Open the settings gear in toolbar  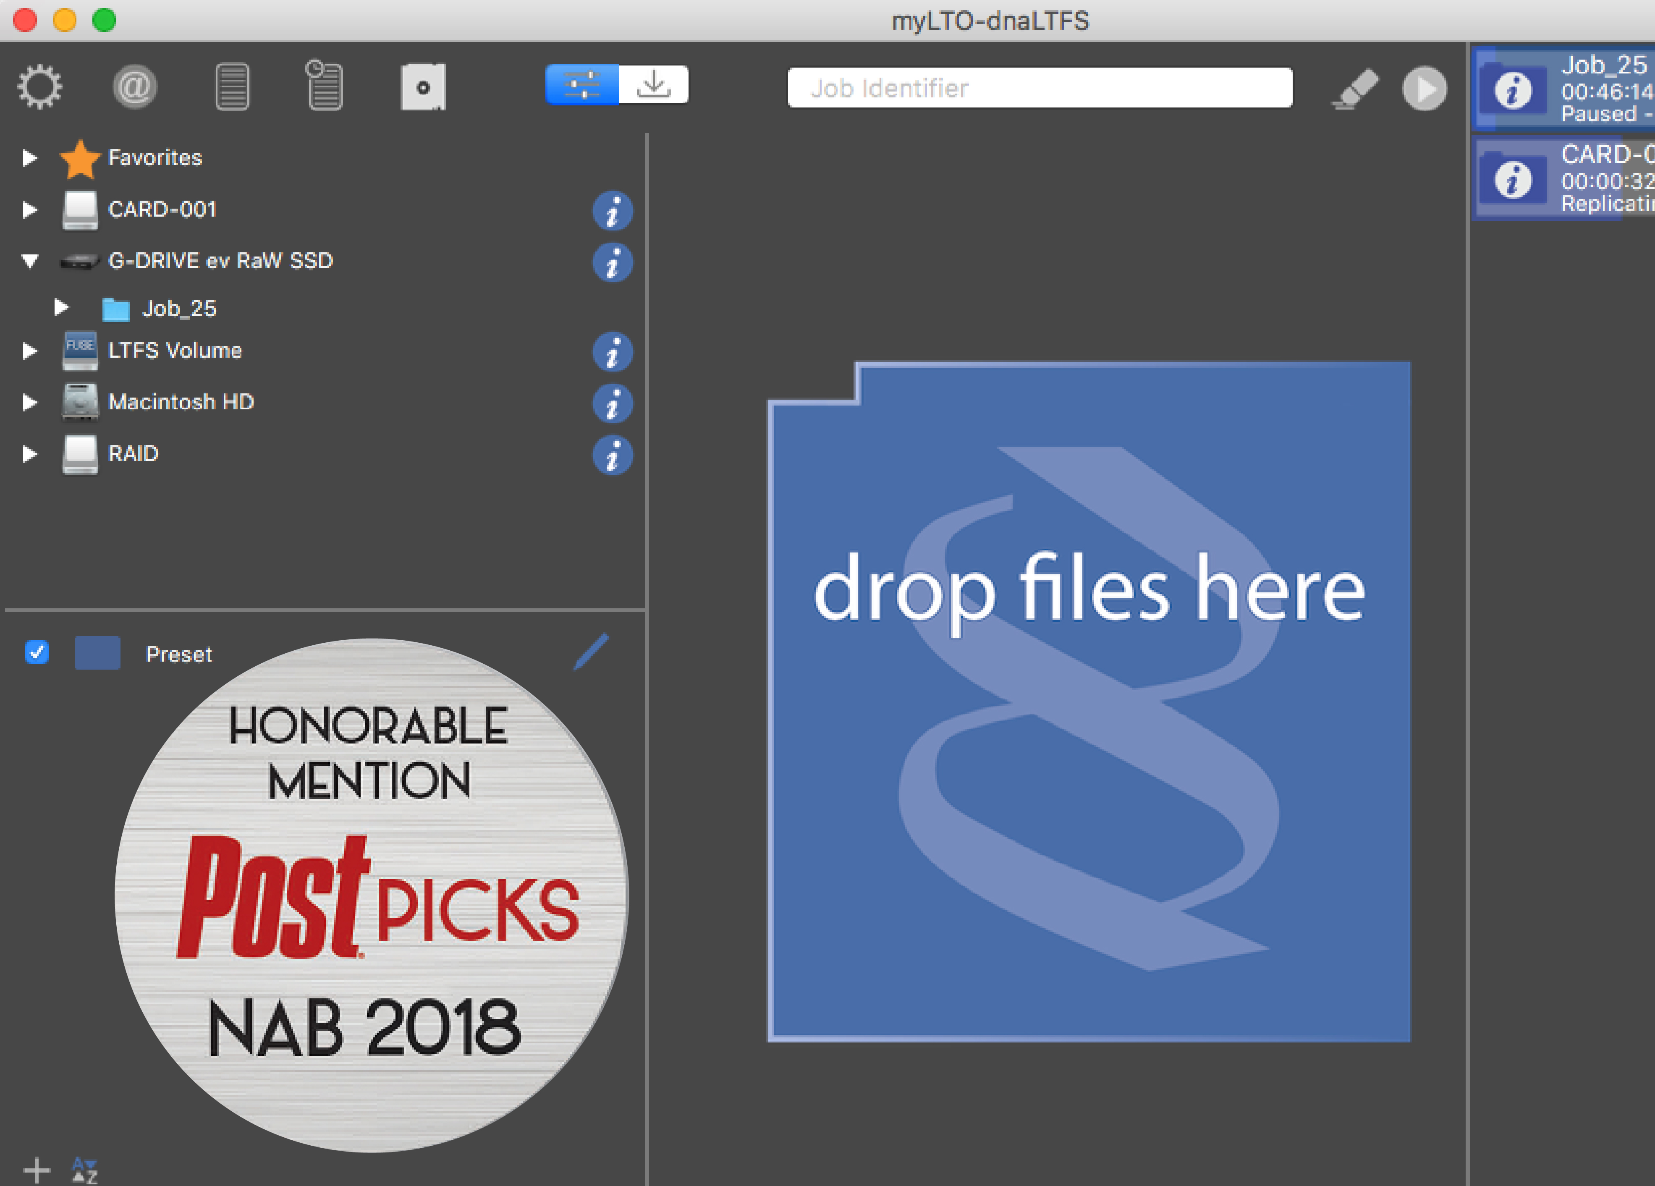click(x=40, y=87)
